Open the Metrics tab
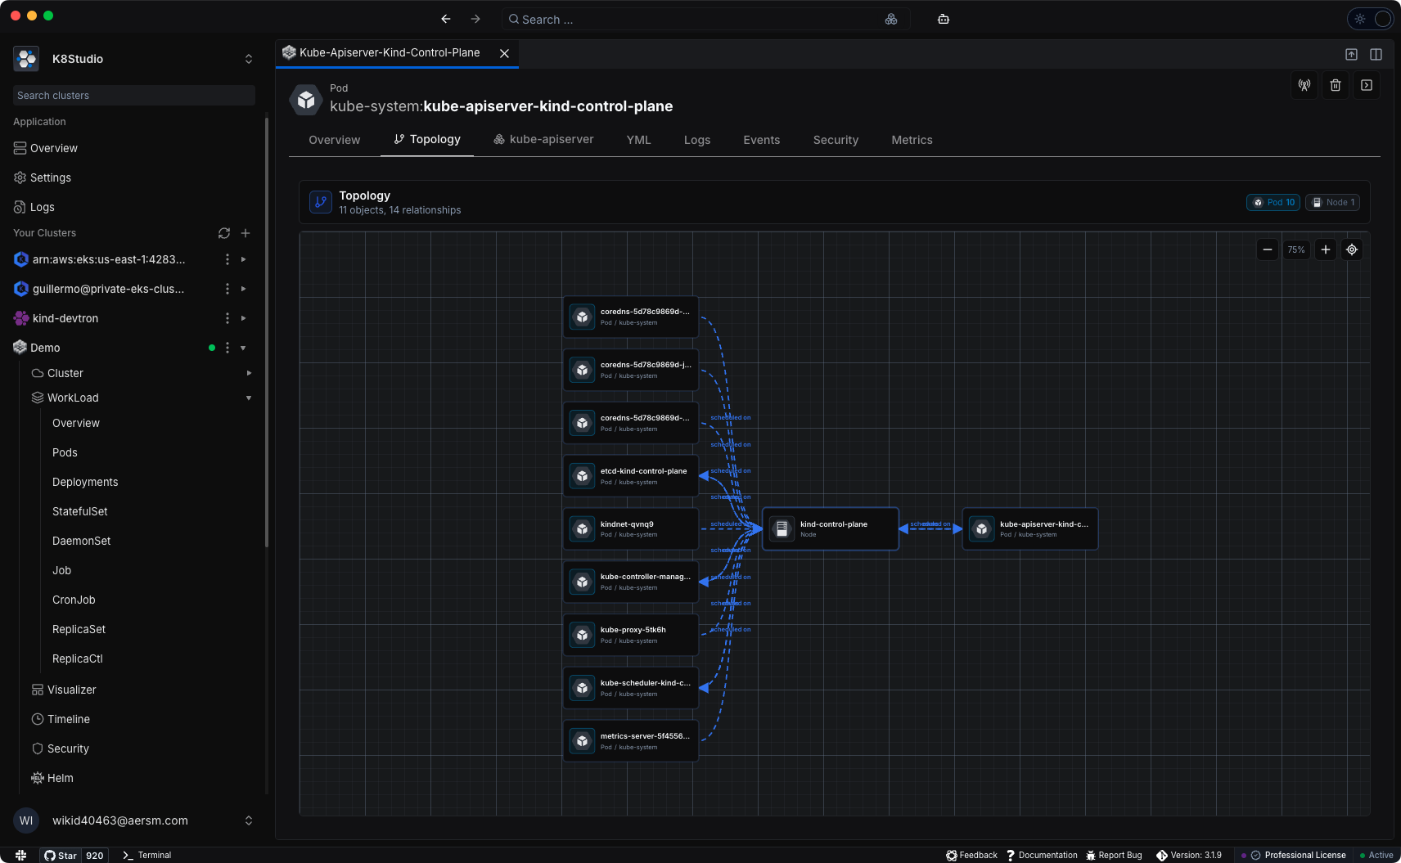 click(912, 140)
